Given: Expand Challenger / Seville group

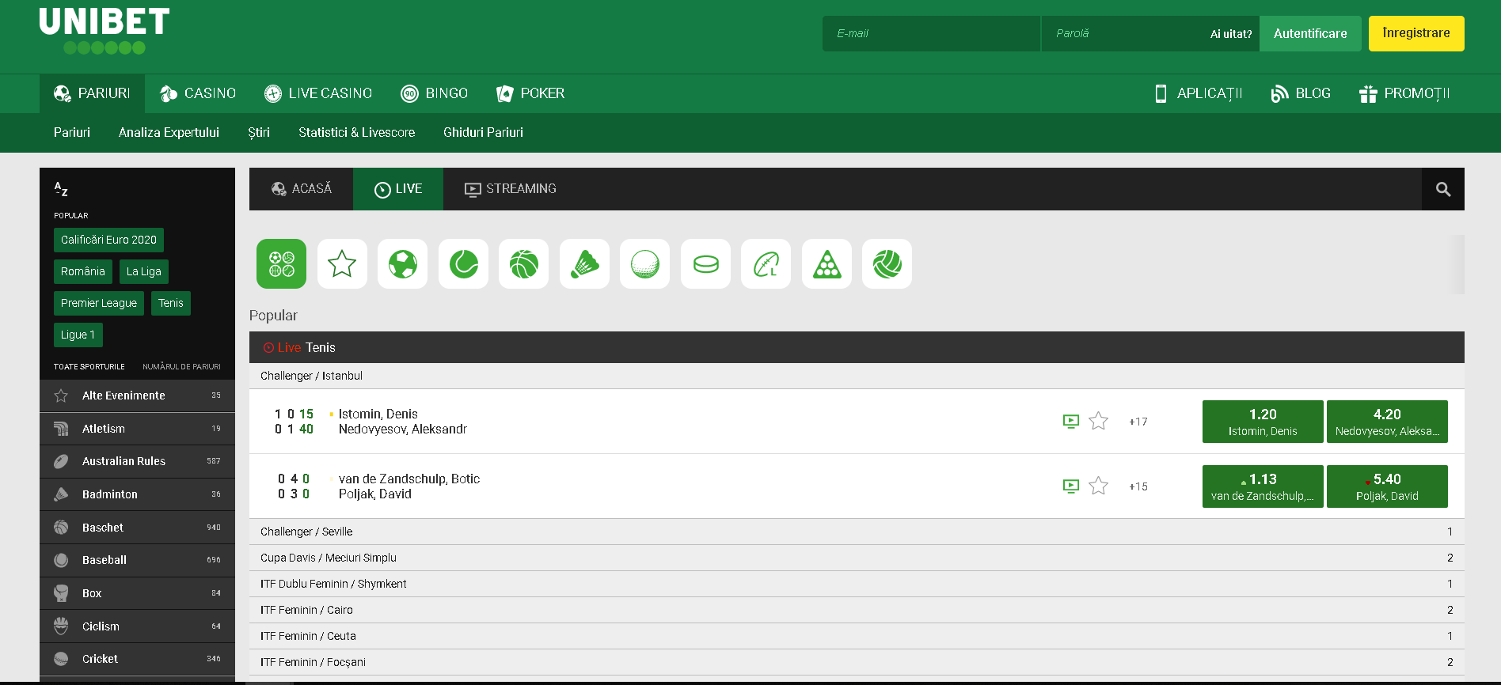Looking at the screenshot, I should tap(857, 532).
